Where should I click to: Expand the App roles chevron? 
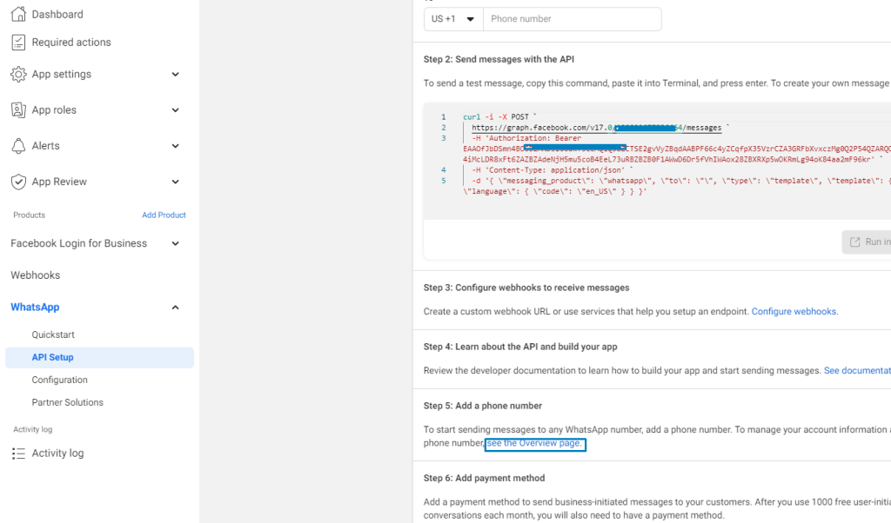point(176,110)
